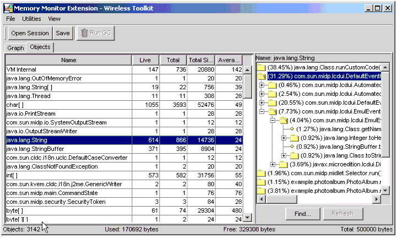
Task: Click the folder icon beside 2.54% Automated entry
Action: [272, 94]
